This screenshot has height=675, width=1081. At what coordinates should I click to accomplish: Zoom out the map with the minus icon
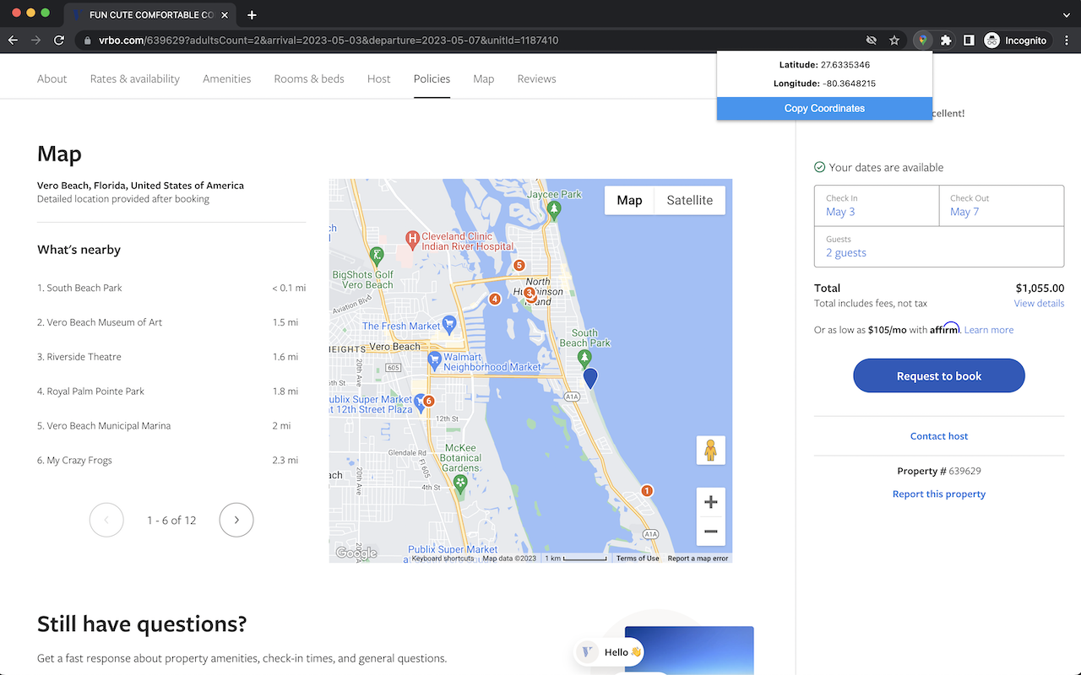710,532
